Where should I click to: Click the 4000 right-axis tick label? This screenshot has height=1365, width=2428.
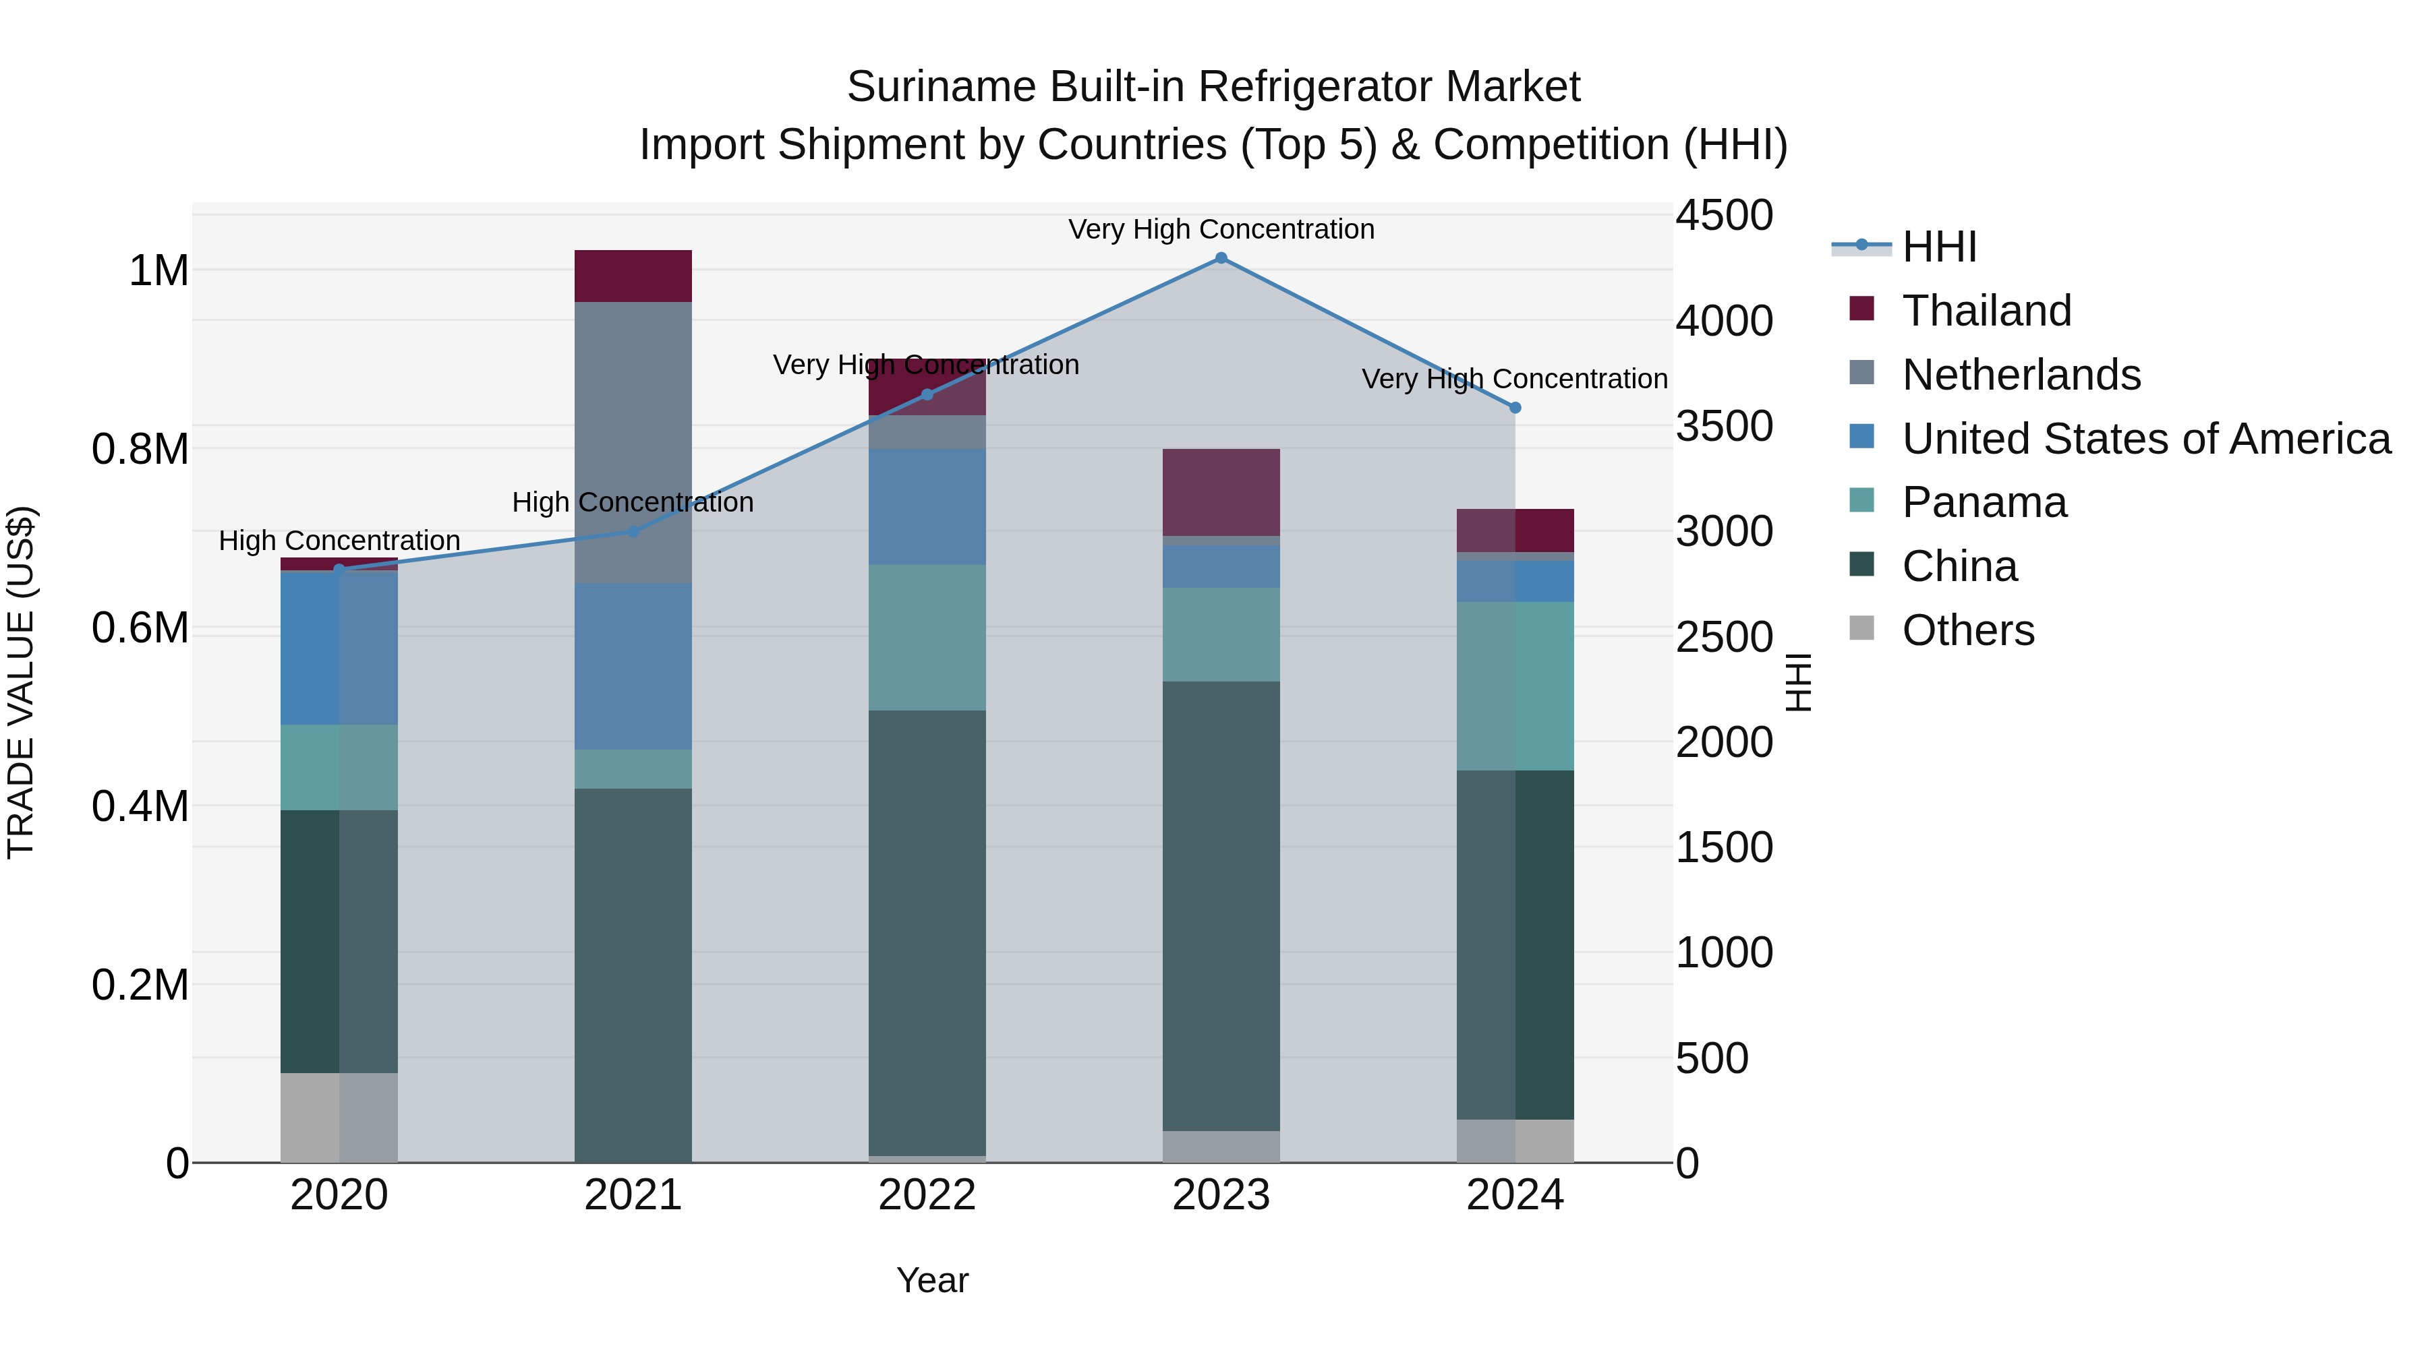tap(1725, 320)
